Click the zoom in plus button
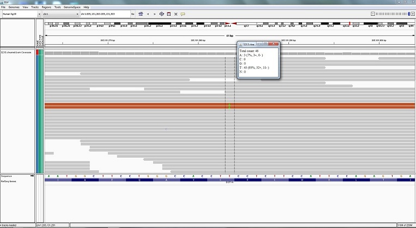This screenshot has width=416, height=228. (x=413, y=14)
